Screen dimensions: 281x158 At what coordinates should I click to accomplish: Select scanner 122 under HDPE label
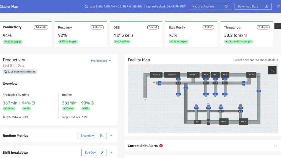241,108
